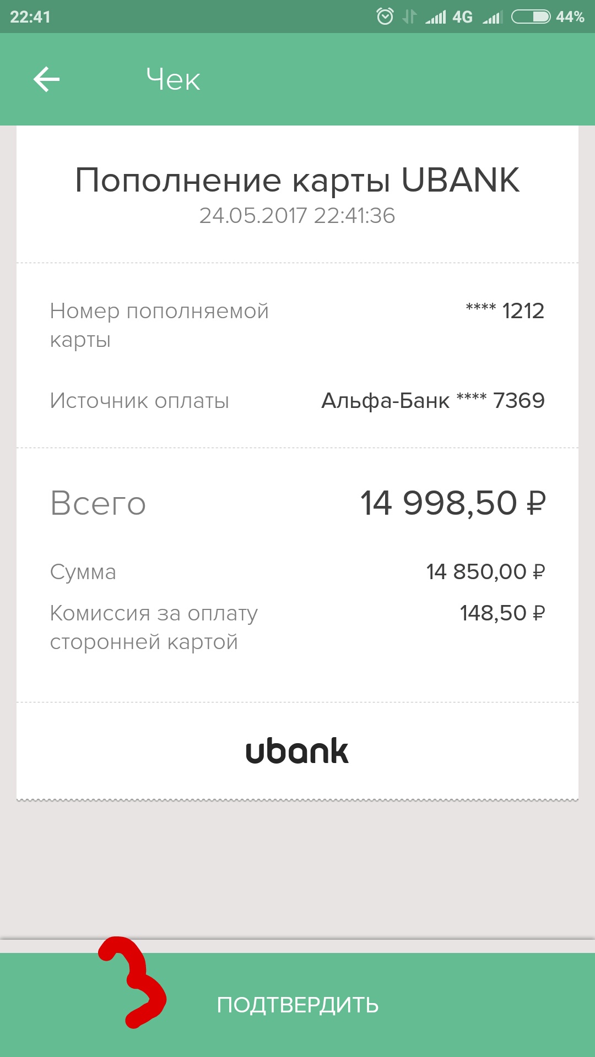The height and width of the screenshot is (1057, 595).
Task: Tap the back arrow icon
Action: [46, 79]
